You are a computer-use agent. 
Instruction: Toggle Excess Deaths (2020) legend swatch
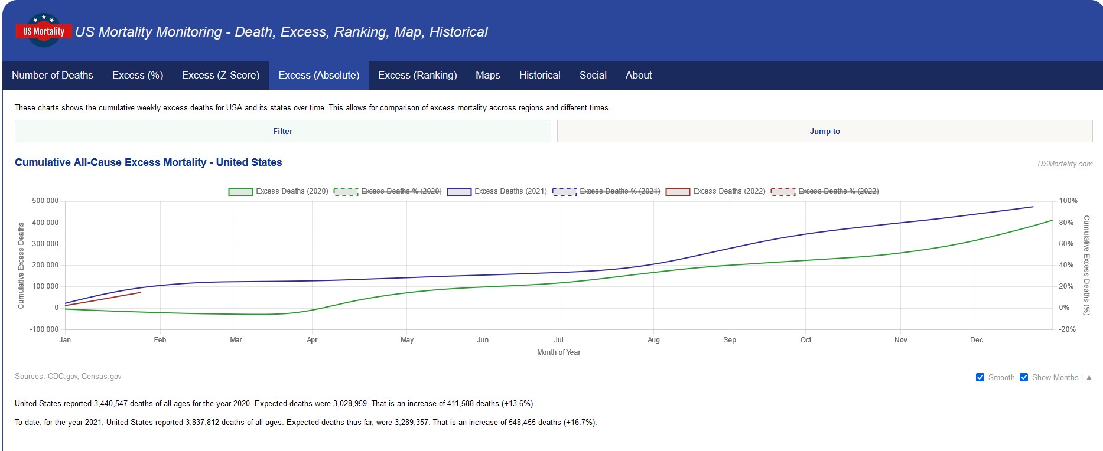pos(240,191)
